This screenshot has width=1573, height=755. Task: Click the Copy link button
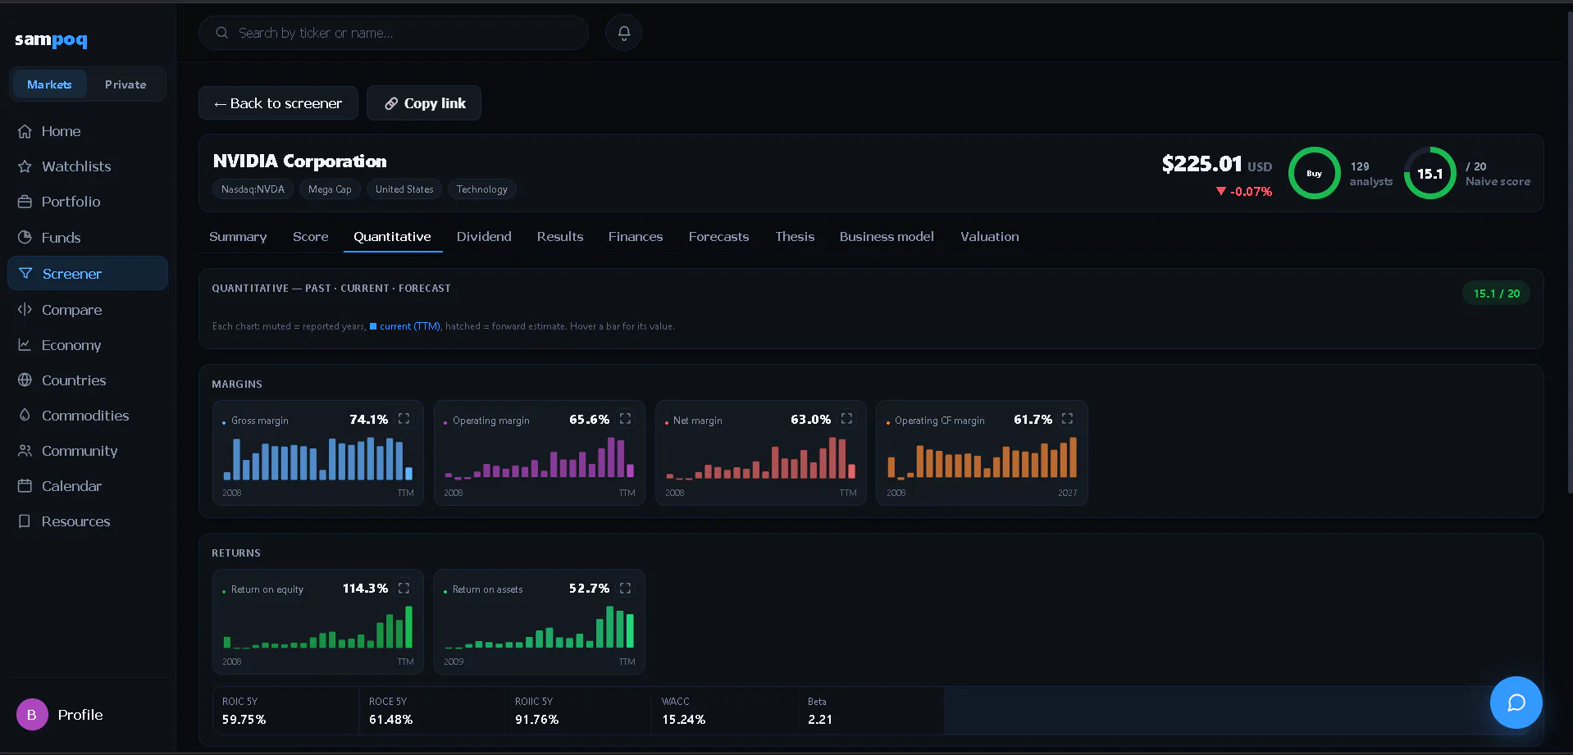[424, 103]
